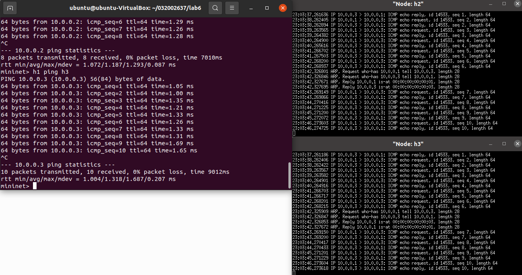
Task: Click h2 ARP request line "23:03:42.326801"
Action: 376,71
